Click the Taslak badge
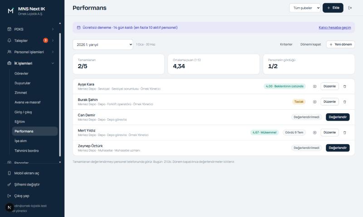 click(x=299, y=101)
